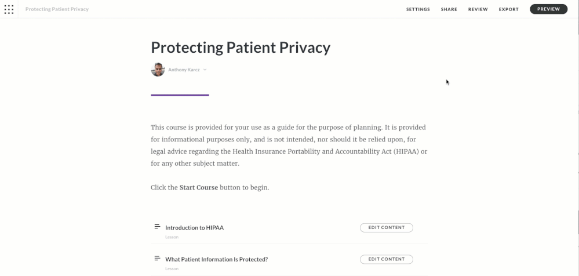Select the Introduction to HIPAA lesson title
Viewport: 579px width, 276px height.
[194, 227]
